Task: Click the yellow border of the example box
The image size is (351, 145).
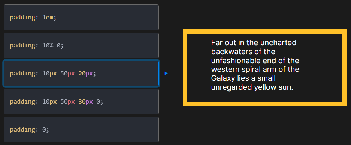Action: 265,31
